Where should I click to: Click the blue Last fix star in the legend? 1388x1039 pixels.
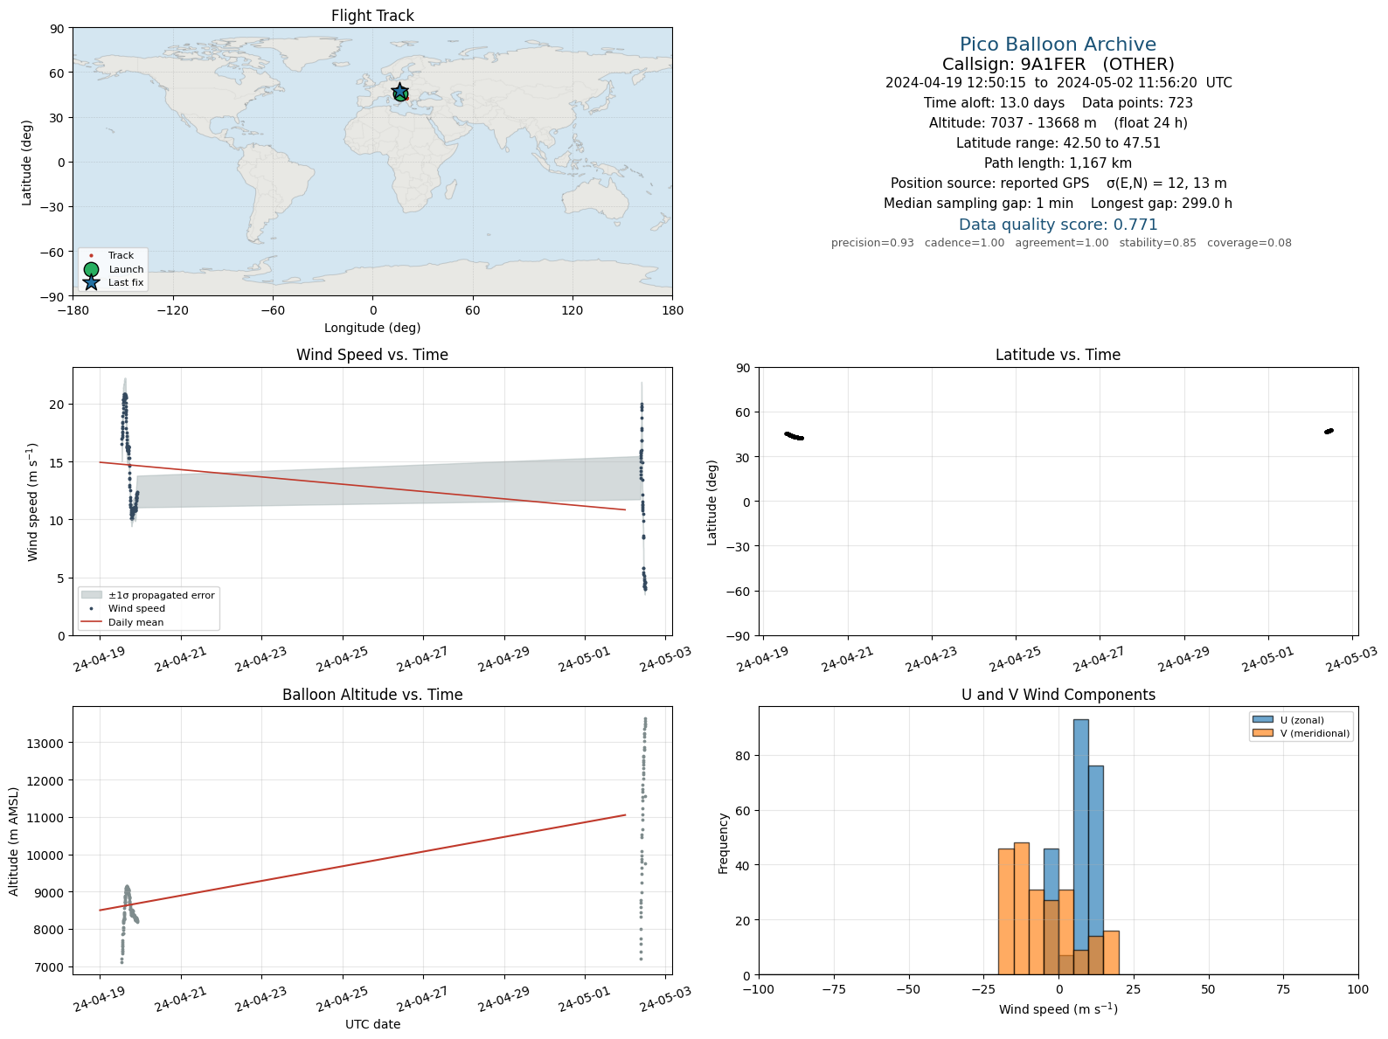click(92, 282)
